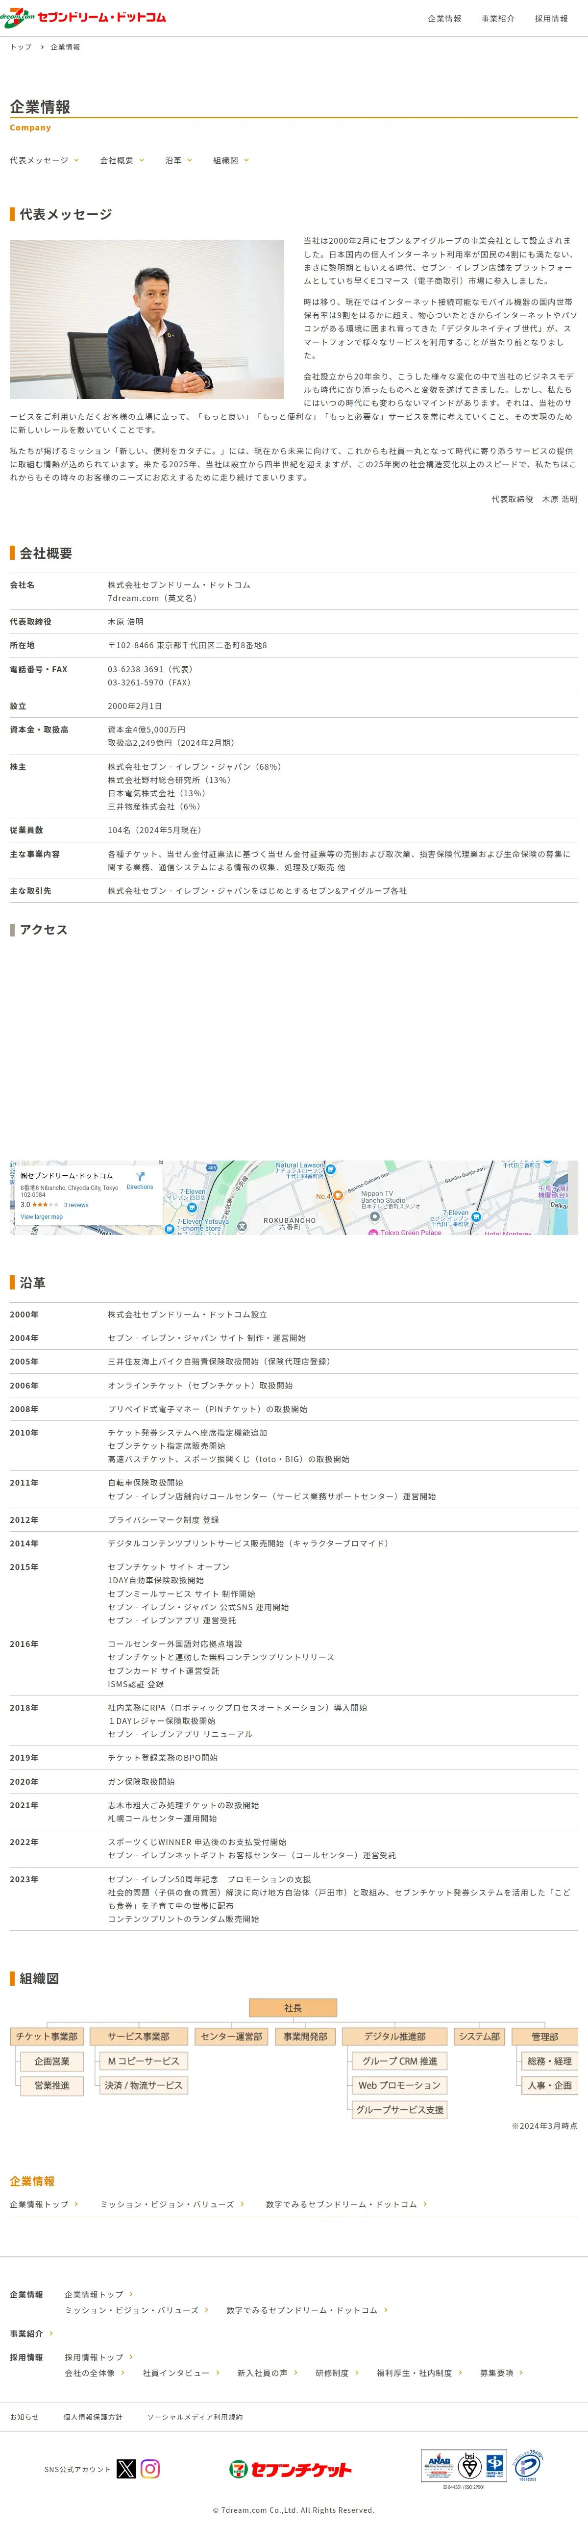Viewport: 588px width, 2528px height.
Task: Open the X (Twitter) SNS account icon
Action: [x=125, y=2468]
